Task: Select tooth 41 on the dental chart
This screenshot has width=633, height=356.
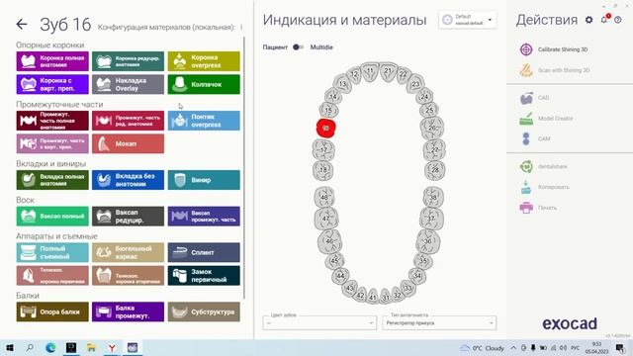Action: 373,297
